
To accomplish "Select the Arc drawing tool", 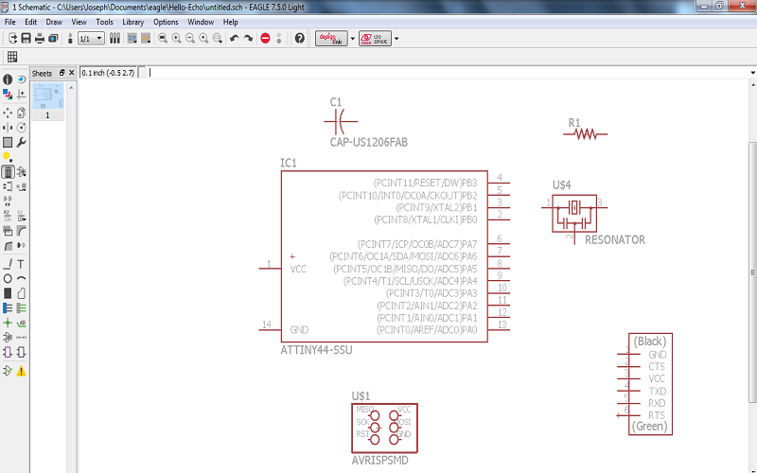I will [21, 278].
